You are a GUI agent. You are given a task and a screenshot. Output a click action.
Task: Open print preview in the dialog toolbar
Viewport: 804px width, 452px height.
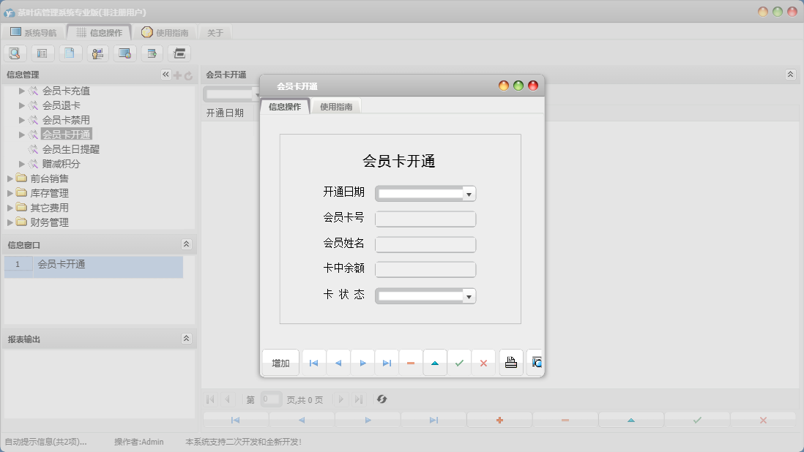[535, 362]
